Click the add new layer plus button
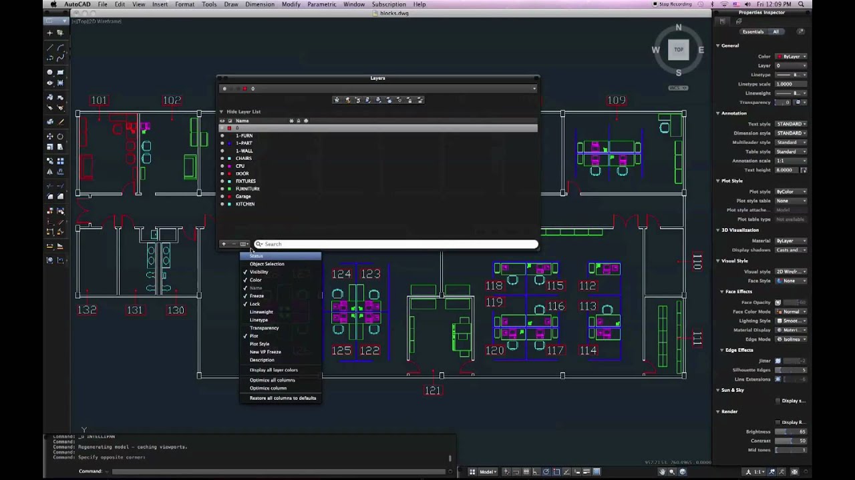This screenshot has height=480, width=855. pos(224,244)
